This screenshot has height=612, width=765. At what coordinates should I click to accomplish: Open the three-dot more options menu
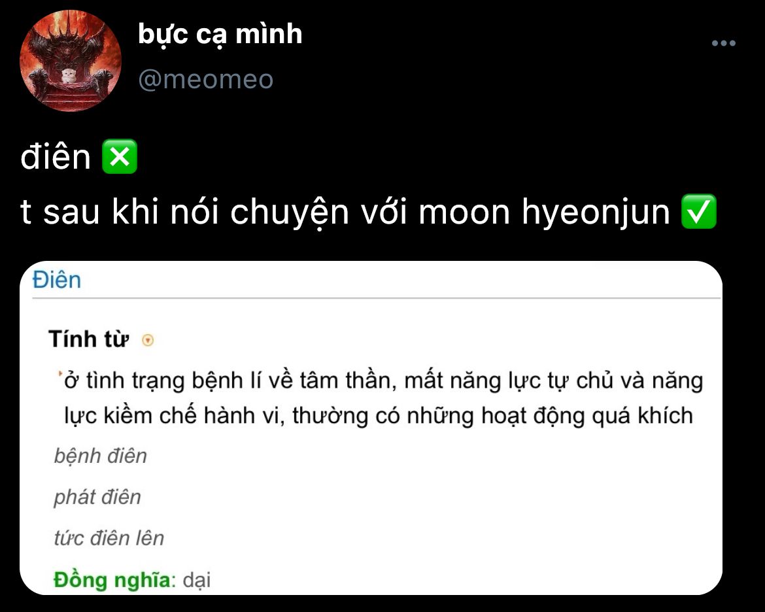coord(724,43)
